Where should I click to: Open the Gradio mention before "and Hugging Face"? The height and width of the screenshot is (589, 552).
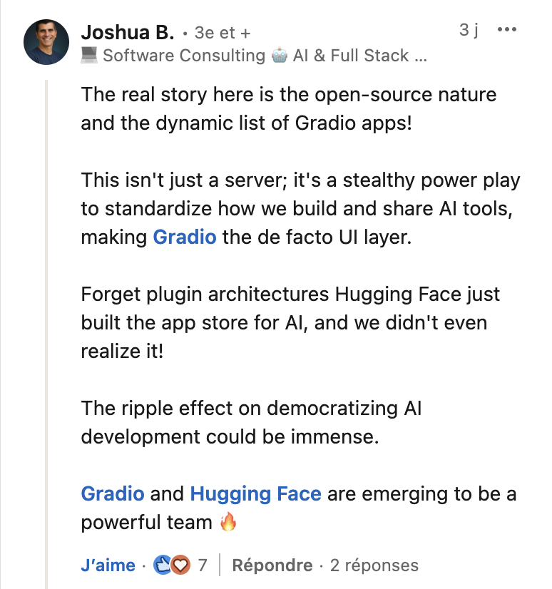[113, 493]
